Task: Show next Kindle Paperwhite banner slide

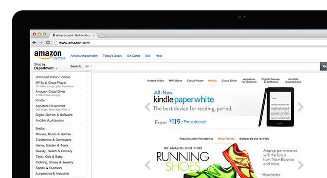Action: point(301,107)
